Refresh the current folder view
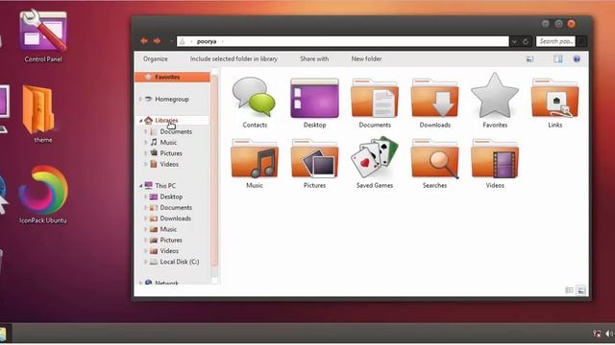Image resolution: width=615 pixels, height=345 pixels. [x=526, y=41]
